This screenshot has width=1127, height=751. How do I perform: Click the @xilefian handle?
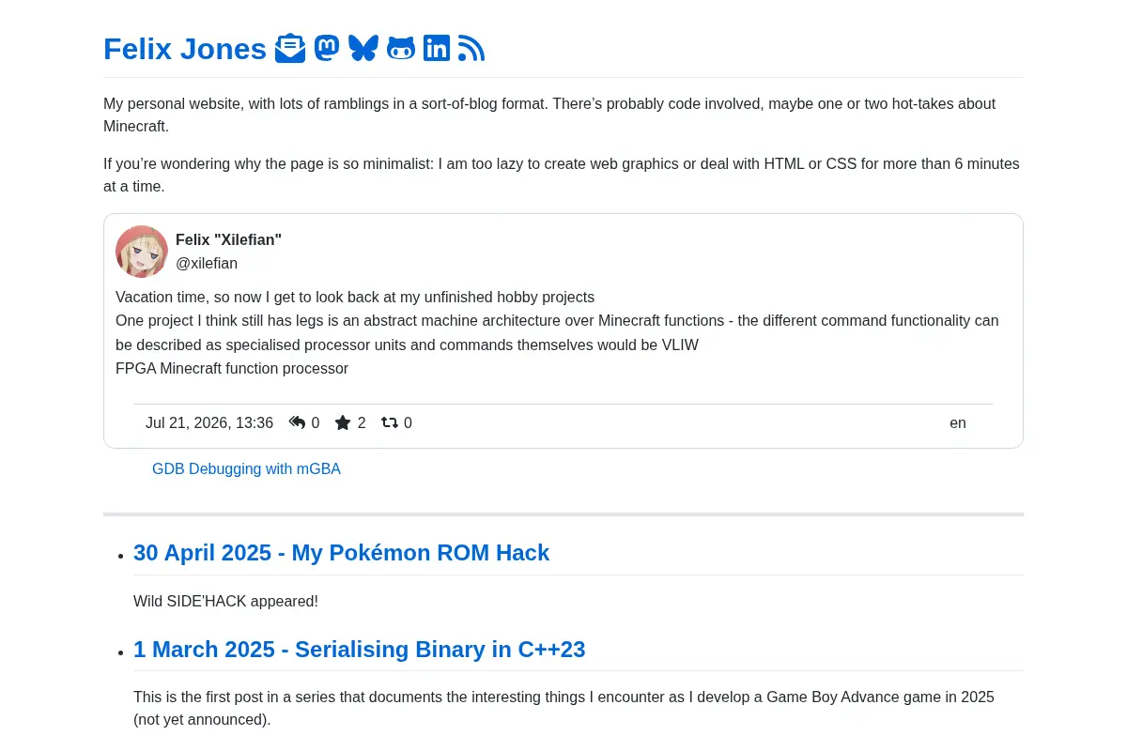coord(207,263)
